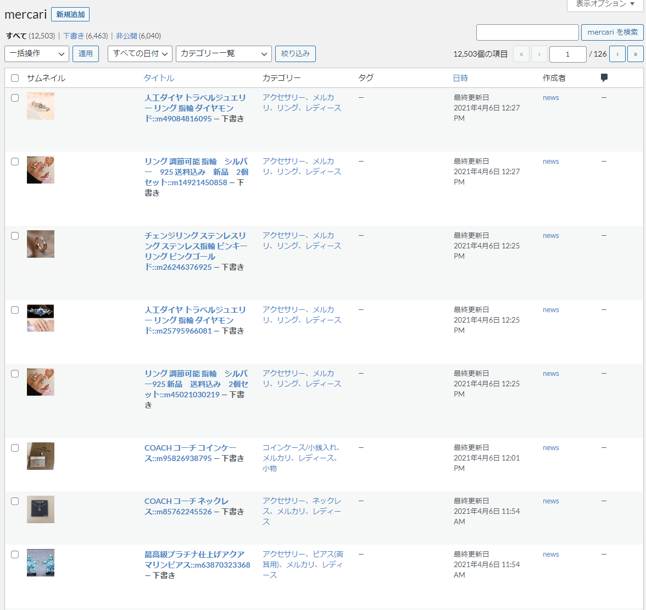Click thumbnail of post m14921450858

41,170
